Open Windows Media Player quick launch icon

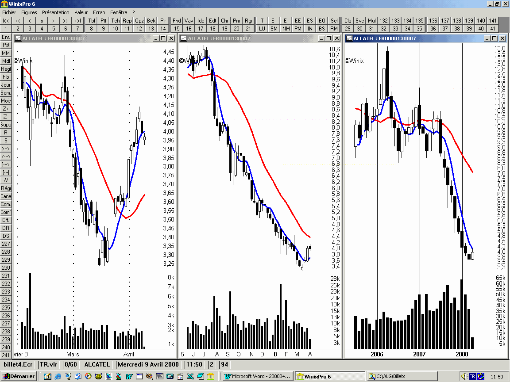pos(88,376)
